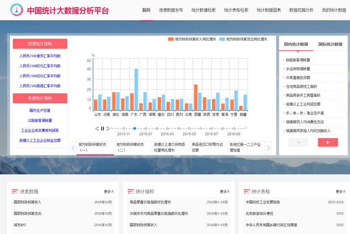Open 商品零售价格指数环比增长 row
Image resolution: width=350 pixels, height=234 pixels.
[x=178, y=202]
